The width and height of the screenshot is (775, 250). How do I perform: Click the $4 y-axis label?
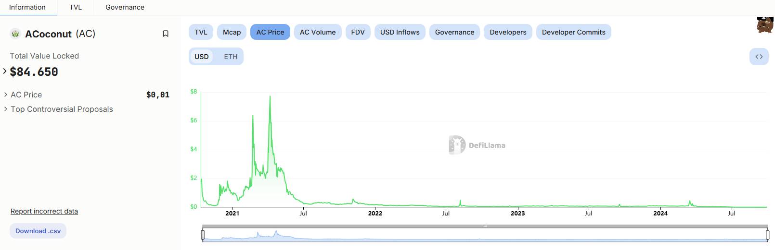click(194, 149)
